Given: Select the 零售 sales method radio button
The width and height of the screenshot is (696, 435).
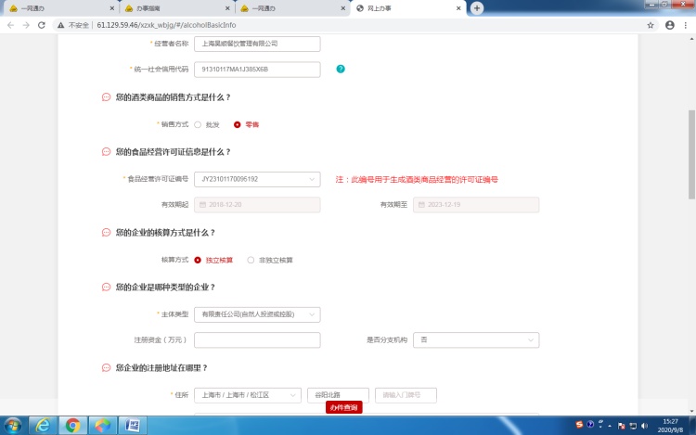Looking at the screenshot, I should pos(238,124).
